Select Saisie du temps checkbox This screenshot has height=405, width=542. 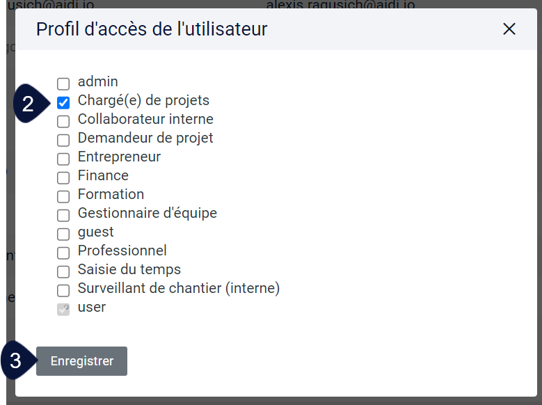click(x=63, y=271)
